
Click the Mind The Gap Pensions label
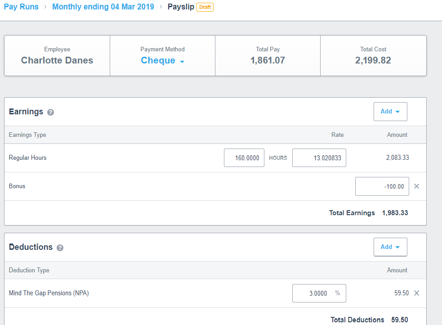(49, 293)
